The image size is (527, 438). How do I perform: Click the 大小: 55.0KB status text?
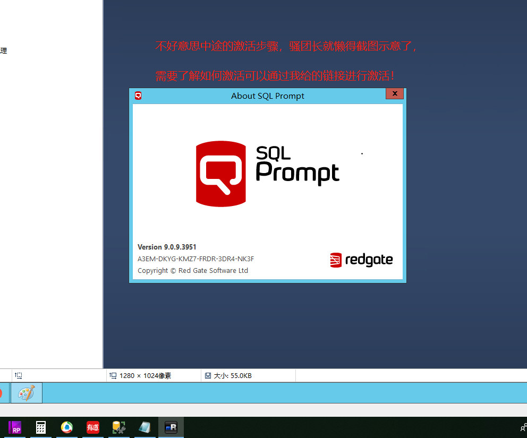click(x=233, y=375)
